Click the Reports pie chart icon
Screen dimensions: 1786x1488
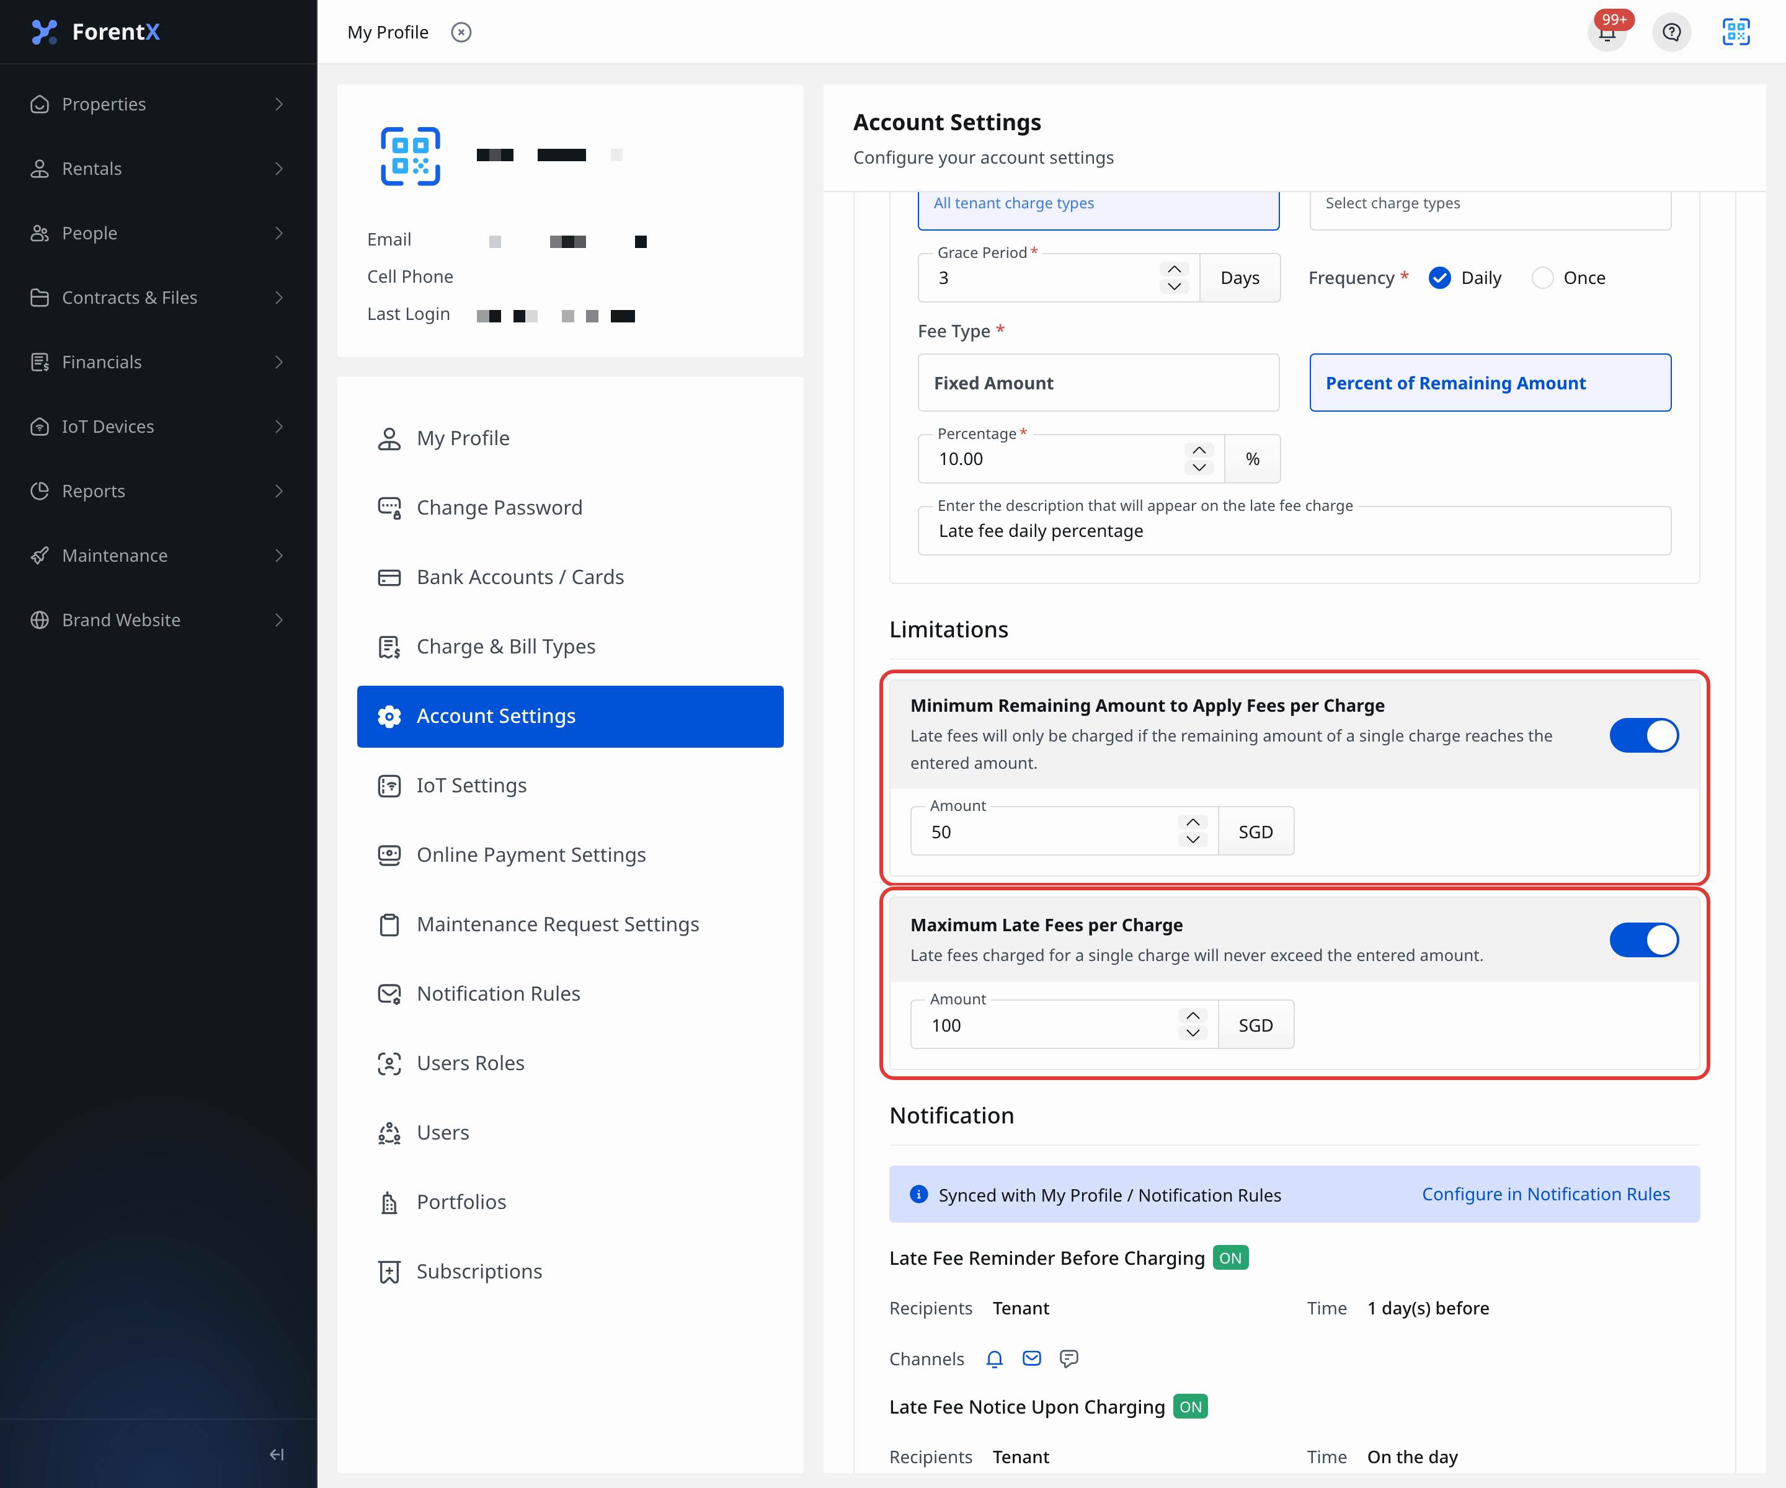point(39,490)
